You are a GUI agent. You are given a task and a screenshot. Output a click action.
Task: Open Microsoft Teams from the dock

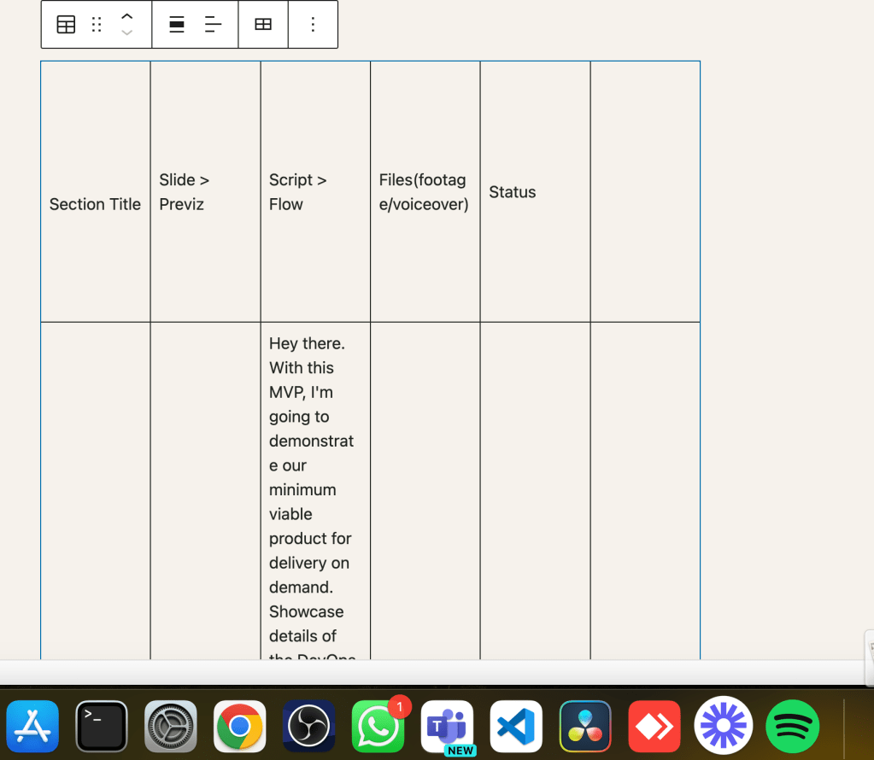click(447, 726)
